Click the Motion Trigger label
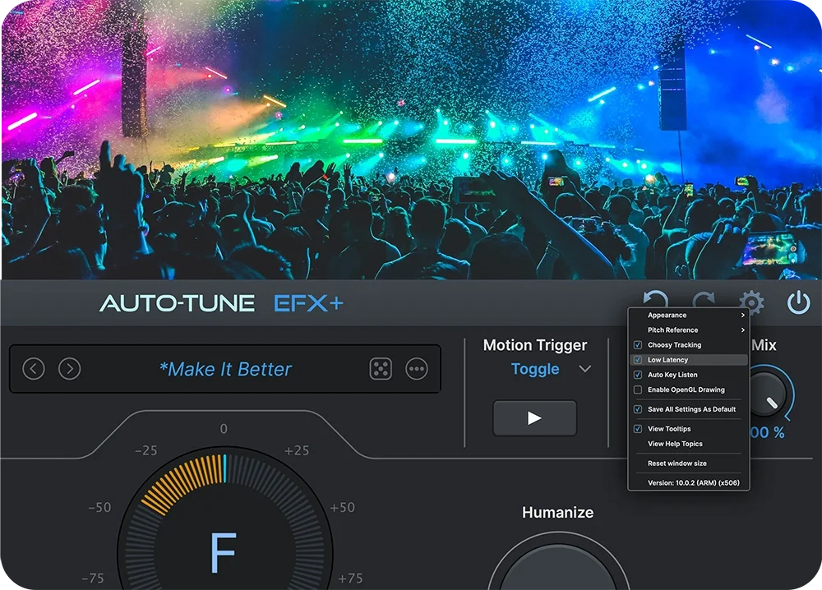The width and height of the screenshot is (822, 590). [535, 345]
